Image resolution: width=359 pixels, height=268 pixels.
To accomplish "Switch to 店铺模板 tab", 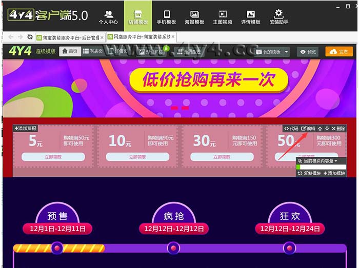I will (x=137, y=16).
